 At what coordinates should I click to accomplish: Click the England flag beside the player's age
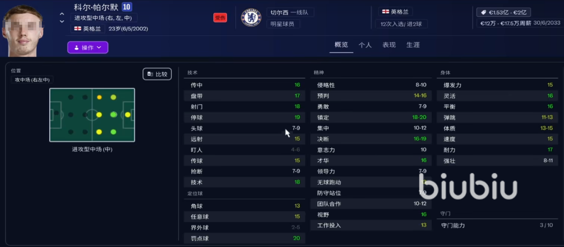78,29
